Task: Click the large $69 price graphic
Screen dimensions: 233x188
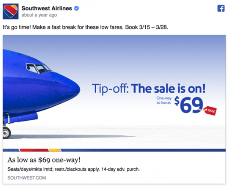Action: [x=189, y=105]
